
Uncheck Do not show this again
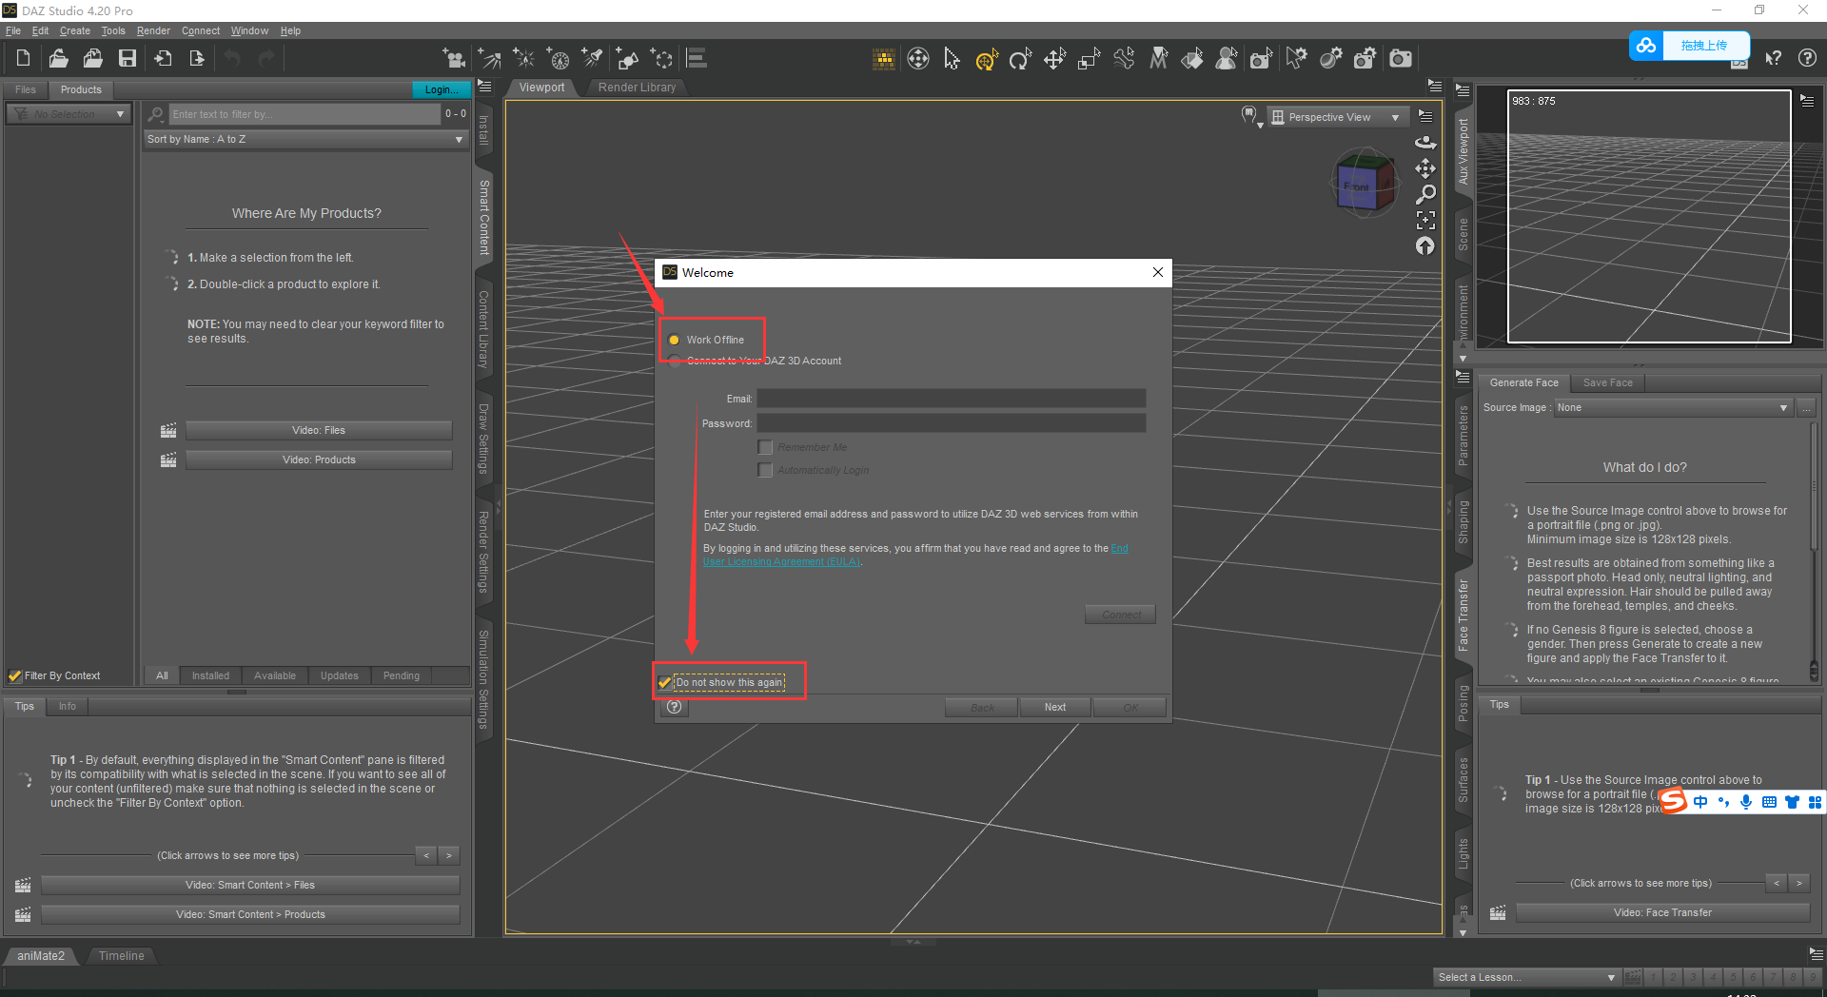click(x=664, y=682)
